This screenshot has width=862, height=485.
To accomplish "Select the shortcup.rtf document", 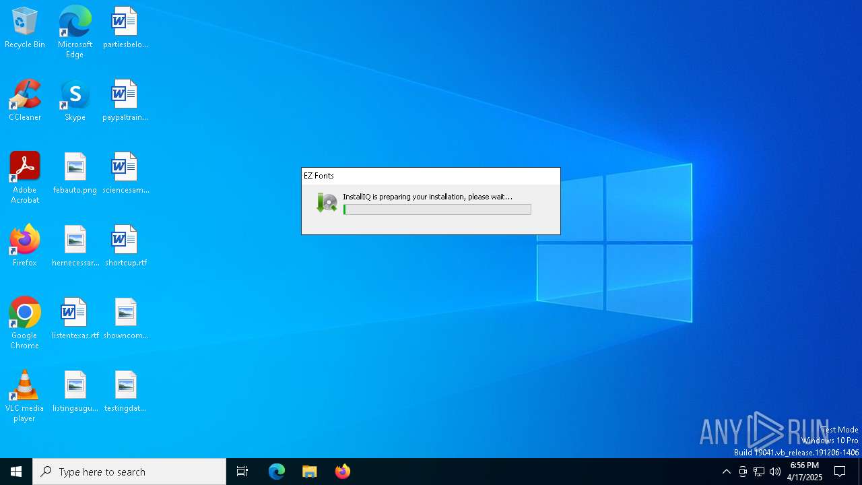I will [125, 246].
